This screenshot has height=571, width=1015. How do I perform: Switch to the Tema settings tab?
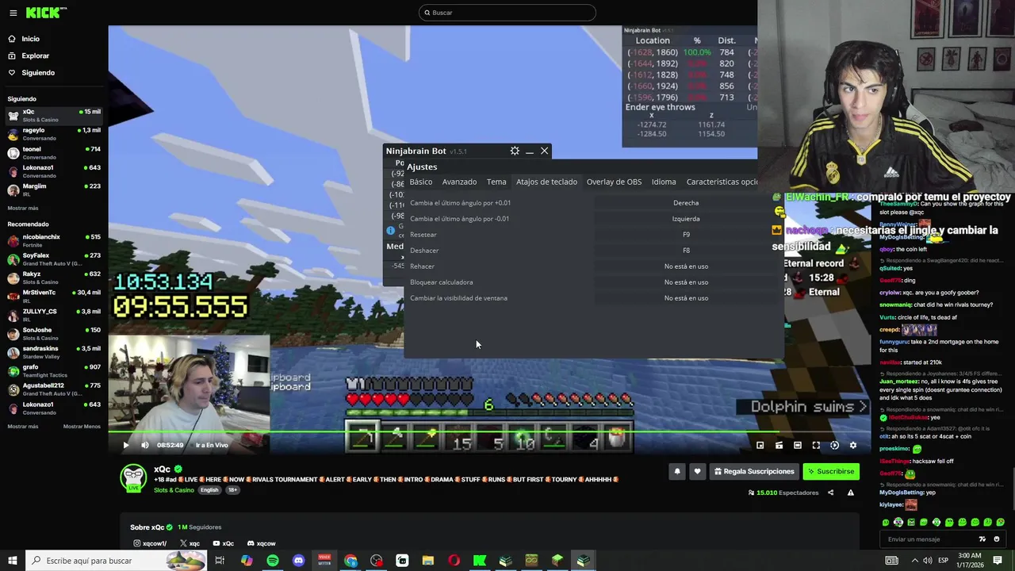pos(496,182)
